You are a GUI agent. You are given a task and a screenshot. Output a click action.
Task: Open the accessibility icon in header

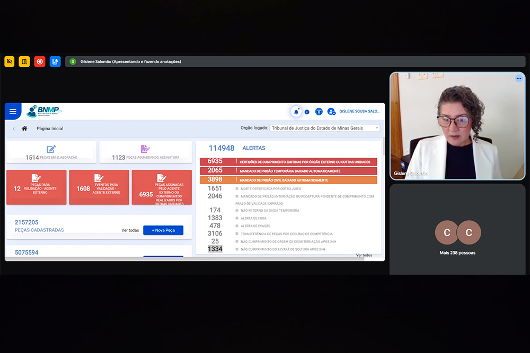click(319, 112)
